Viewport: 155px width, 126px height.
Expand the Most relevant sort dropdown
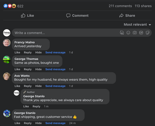click(137, 24)
